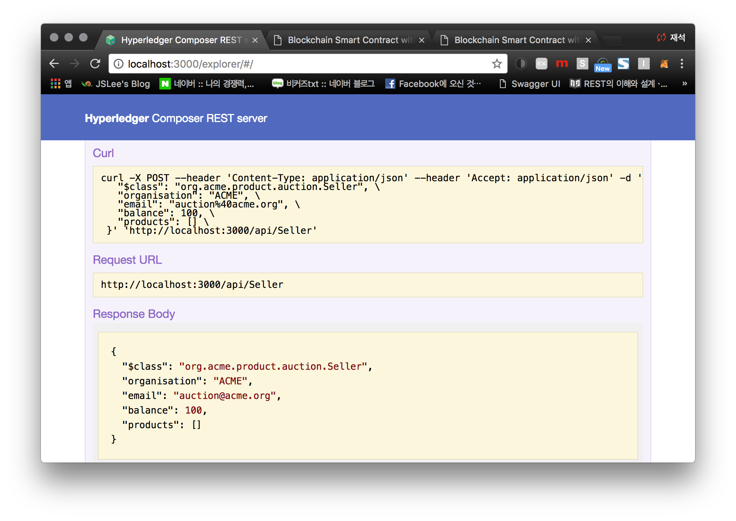Viewport: 736px width, 521px height.
Task: Click the blue 'S' Steam-style extension icon
Action: (623, 64)
